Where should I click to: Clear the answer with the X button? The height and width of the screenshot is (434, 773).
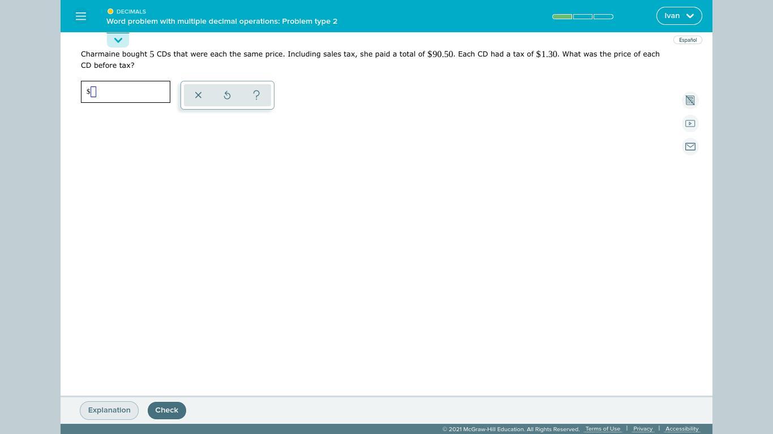tap(198, 95)
